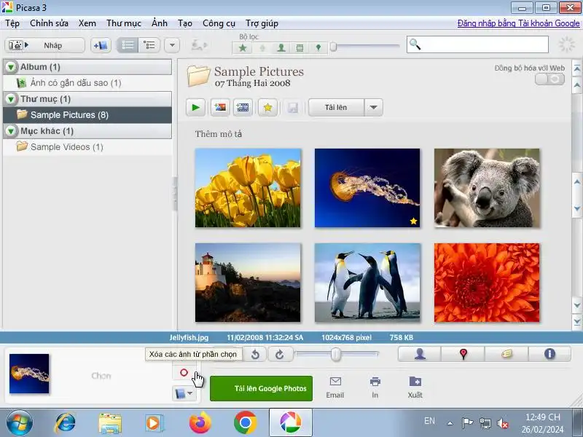This screenshot has width=583, height=437.
Task: Open the Thư mục menu
Action: click(x=124, y=23)
